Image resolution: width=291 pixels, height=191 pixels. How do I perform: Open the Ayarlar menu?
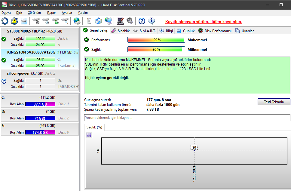click(x=67, y=13)
